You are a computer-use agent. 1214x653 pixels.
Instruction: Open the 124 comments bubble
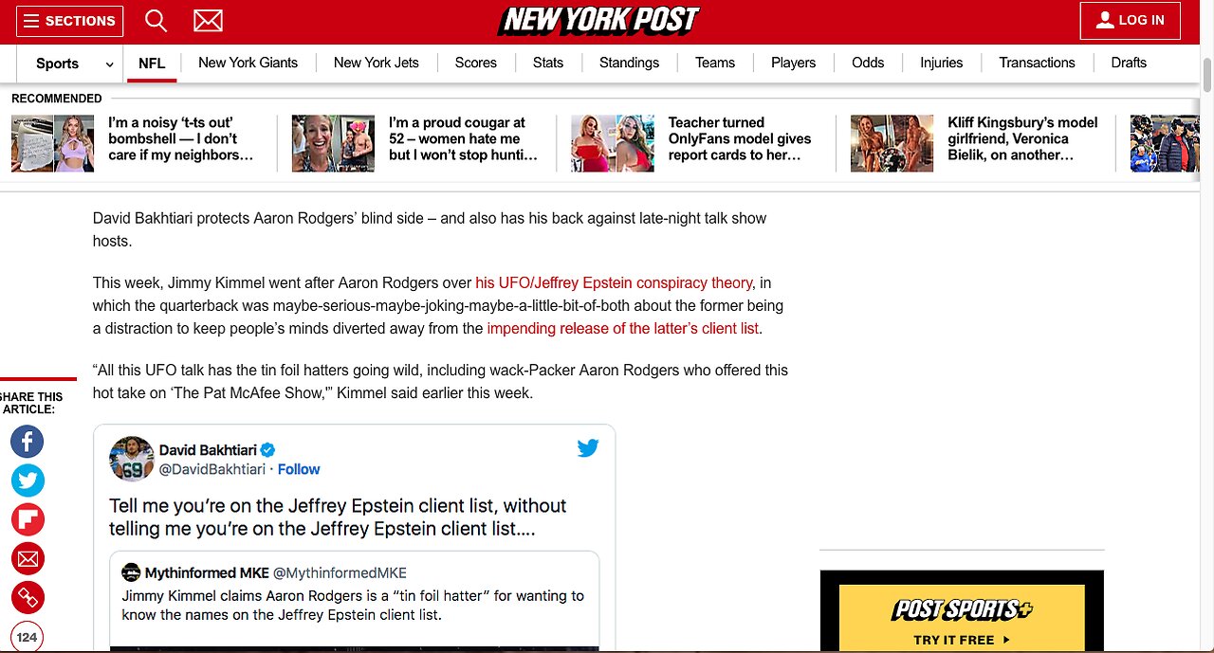28,637
